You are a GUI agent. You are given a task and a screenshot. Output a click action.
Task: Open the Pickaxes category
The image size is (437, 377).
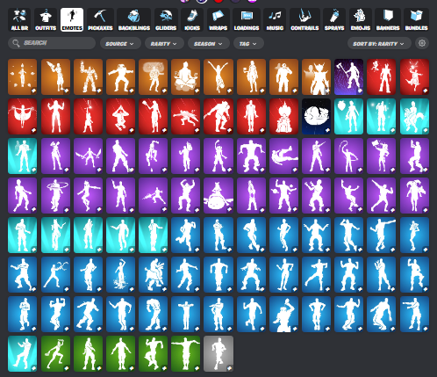pyautogui.click(x=100, y=20)
